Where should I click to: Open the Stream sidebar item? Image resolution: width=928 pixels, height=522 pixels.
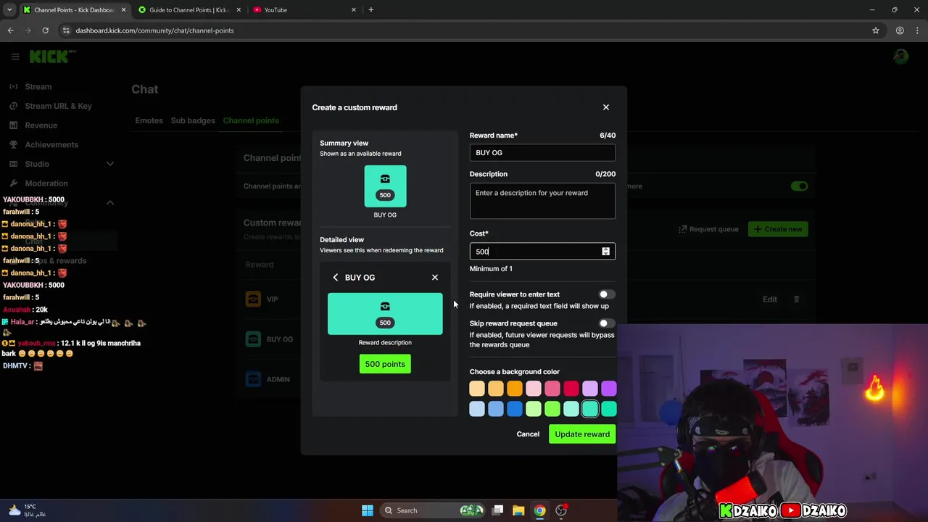(38, 87)
